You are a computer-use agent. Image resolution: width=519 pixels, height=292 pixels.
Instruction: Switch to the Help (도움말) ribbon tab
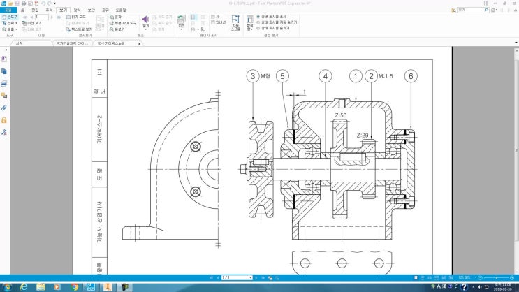tap(120, 10)
